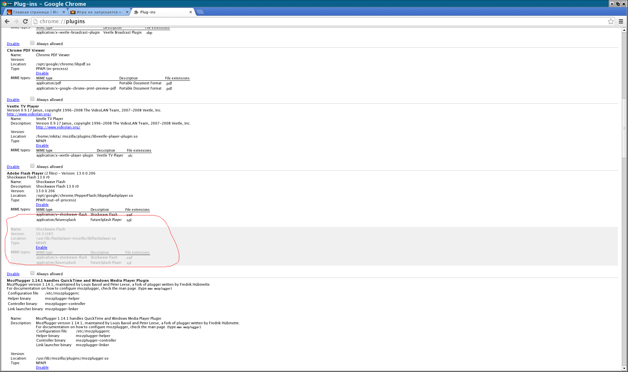Screen dimensions: 628x372
Task: Click the scrollbar up arrow
Action: click(x=624, y=30)
